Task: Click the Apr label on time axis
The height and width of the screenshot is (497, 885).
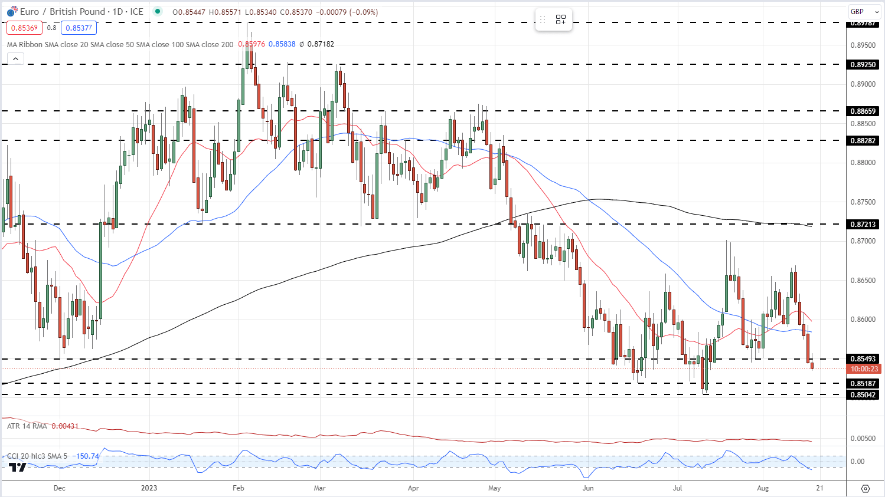Action: pos(413,488)
